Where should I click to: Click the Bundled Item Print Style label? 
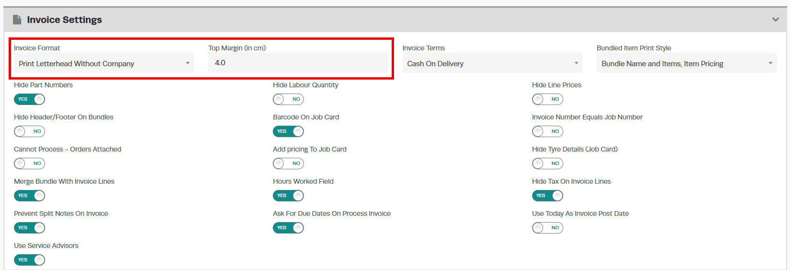pyautogui.click(x=634, y=48)
